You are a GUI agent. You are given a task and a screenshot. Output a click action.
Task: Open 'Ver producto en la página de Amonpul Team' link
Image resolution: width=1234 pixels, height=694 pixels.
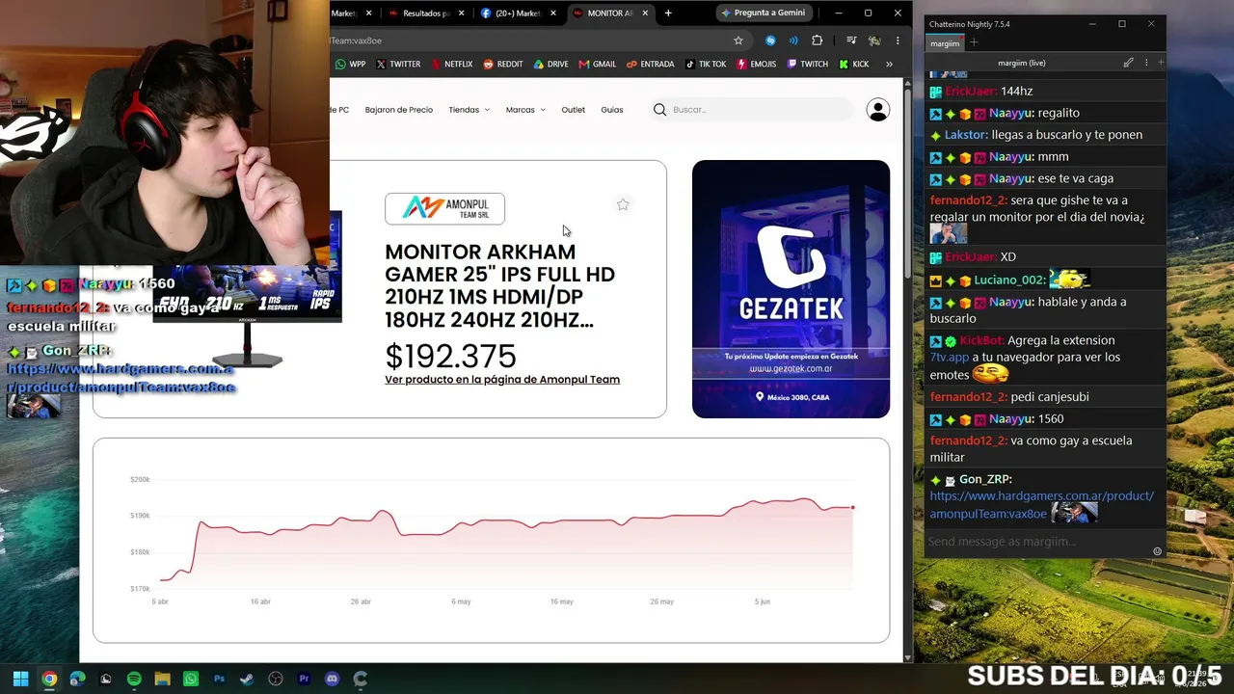tap(502, 380)
